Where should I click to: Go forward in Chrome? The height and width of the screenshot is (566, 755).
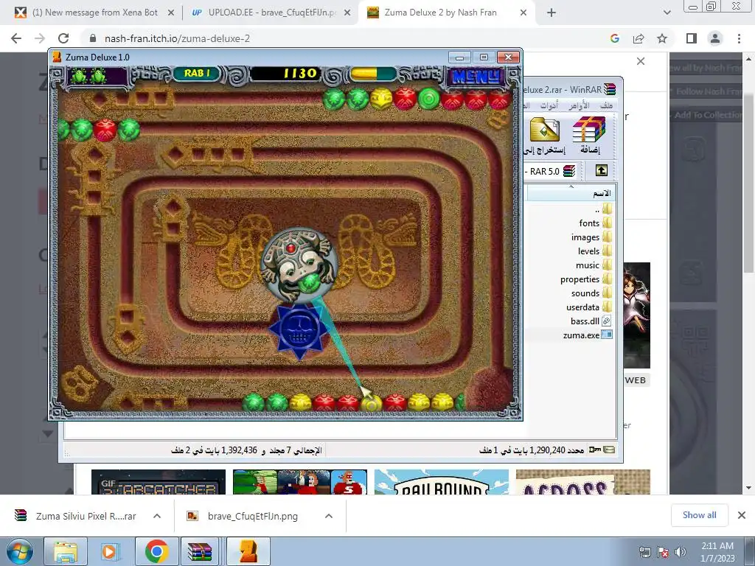[40, 38]
